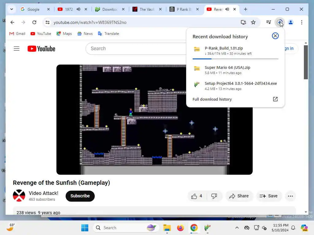The width and height of the screenshot is (314, 235).
Task: Reload the YouTube page
Action: 34,22
